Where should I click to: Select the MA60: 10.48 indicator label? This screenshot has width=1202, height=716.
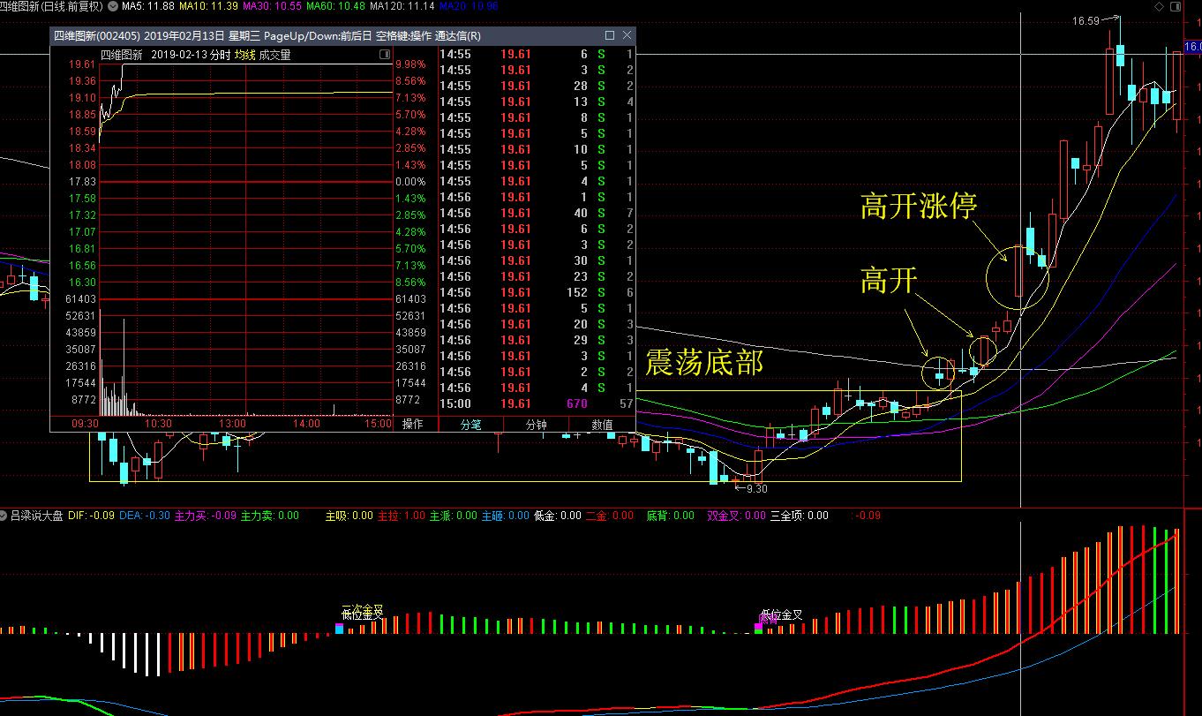click(335, 6)
